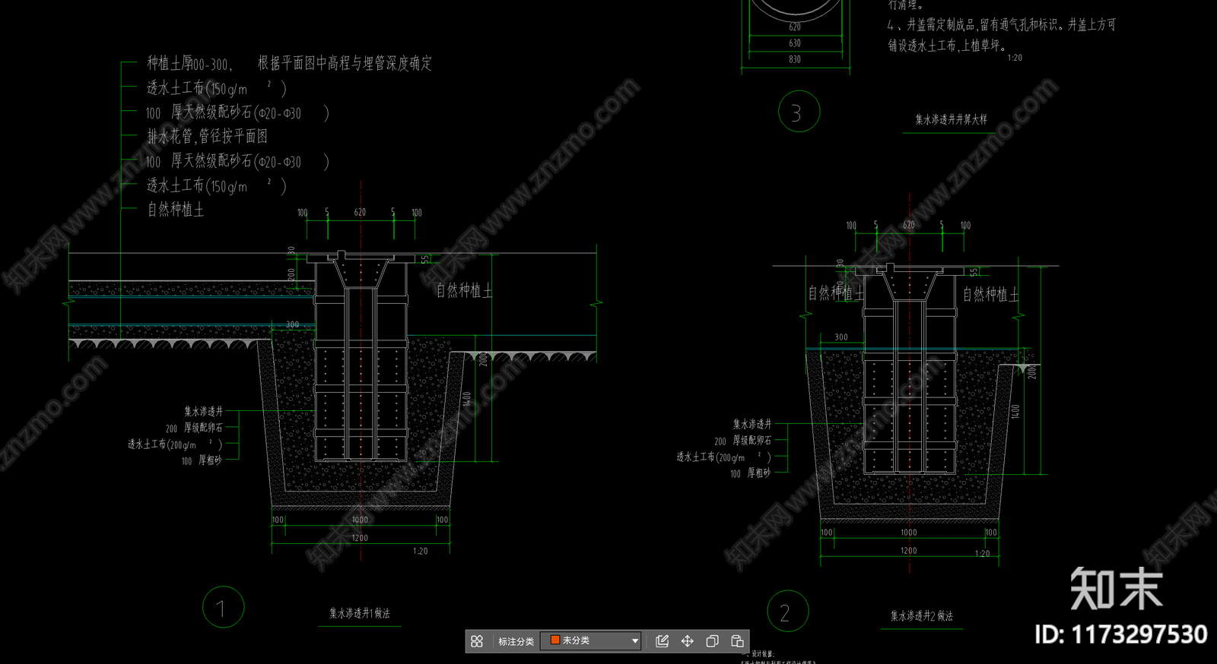1217x664 pixels.
Task: Click the drawing title 集水渗透井1做法
Action: point(360,613)
